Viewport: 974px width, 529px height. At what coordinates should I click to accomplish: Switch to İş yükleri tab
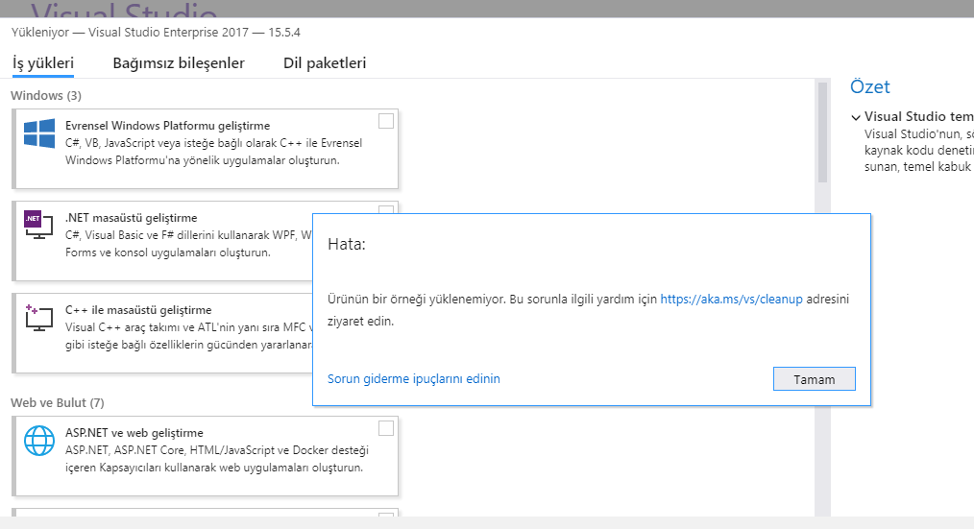(43, 63)
